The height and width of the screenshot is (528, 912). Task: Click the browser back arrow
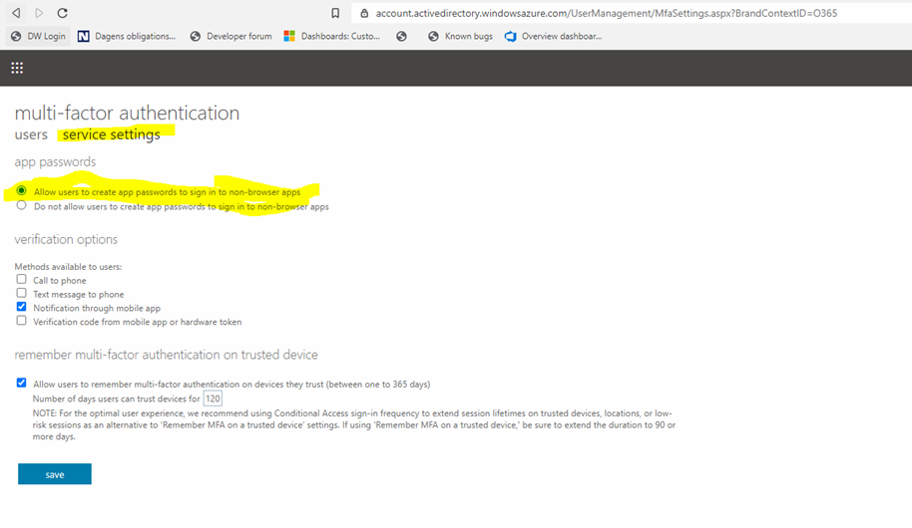pyautogui.click(x=16, y=13)
